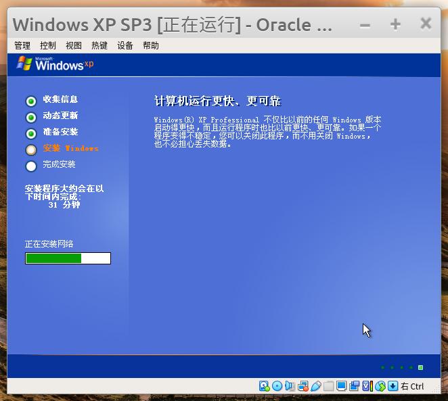Click the hard disk activity indicator
Image resolution: width=448 pixels, height=401 pixels.
coord(265,386)
